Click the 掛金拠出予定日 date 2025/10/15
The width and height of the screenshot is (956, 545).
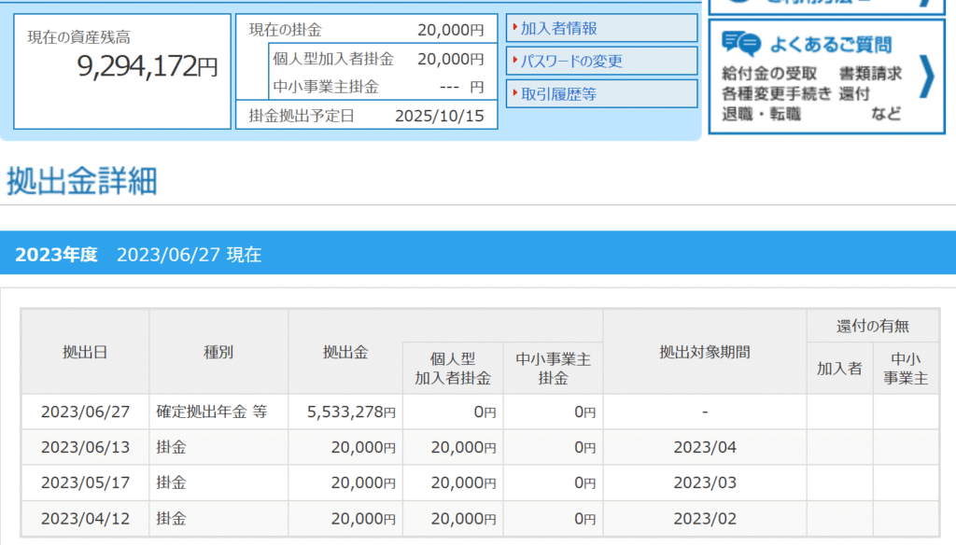[x=439, y=117]
